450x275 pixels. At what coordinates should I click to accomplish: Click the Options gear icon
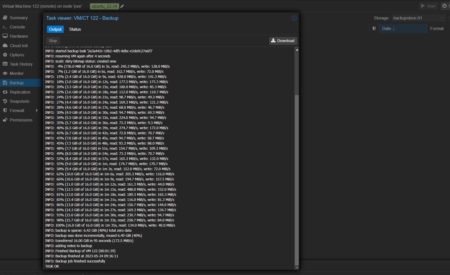[5, 55]
